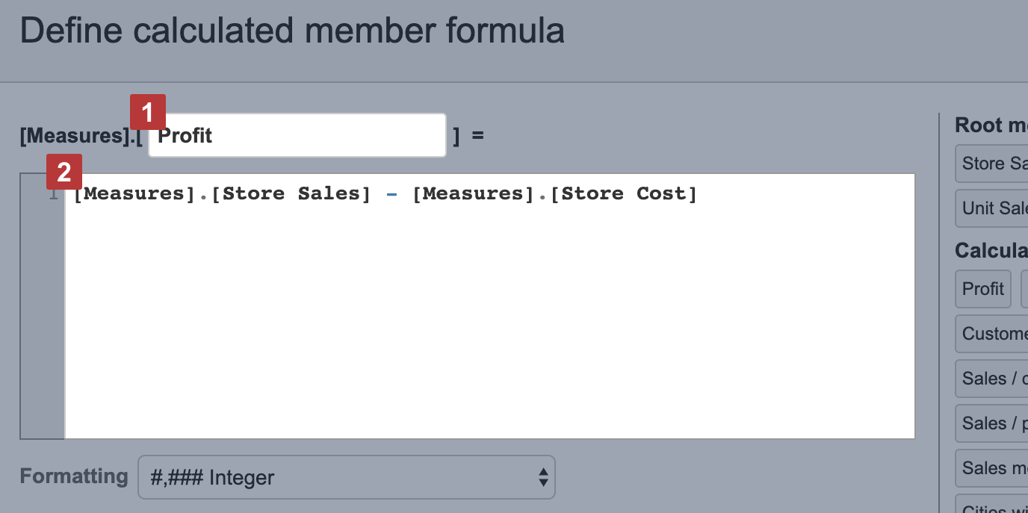Click inside the formula code editor
Viewport: 1028px width, 513px height.
pyautogui.click(x=448, y=299)
